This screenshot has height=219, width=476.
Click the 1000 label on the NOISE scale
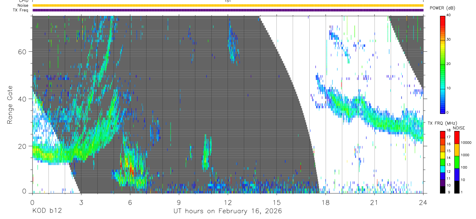pyautogui.click(x=465, y=155)
